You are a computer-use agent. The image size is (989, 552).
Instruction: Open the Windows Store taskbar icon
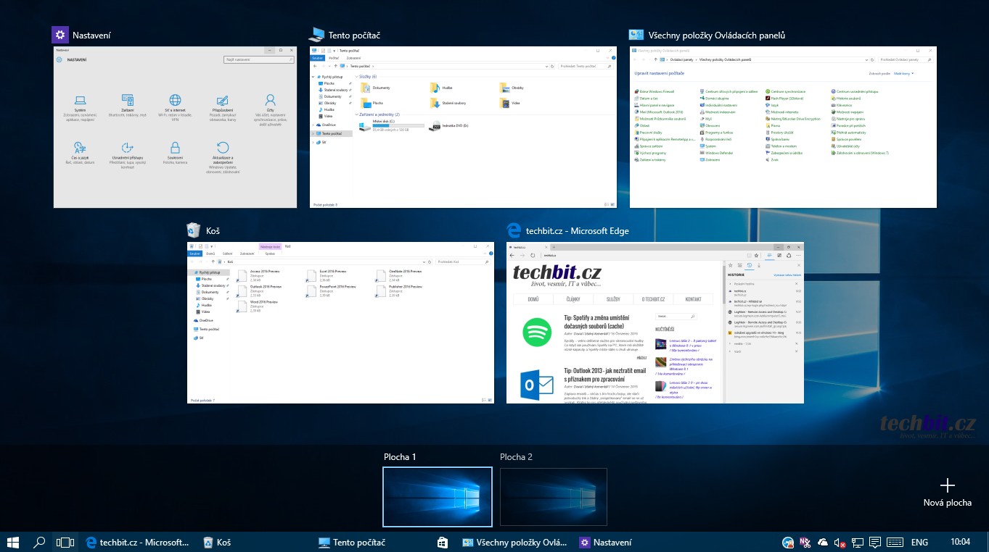442,542
